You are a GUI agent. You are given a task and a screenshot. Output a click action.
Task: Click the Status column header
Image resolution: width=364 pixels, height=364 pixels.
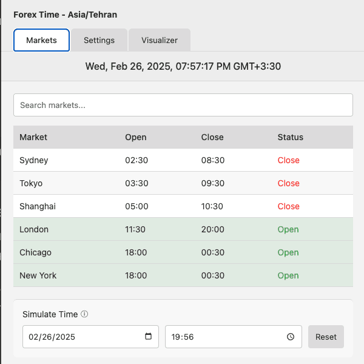pos(290,137)
